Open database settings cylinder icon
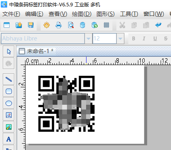Screen dimensions: 171x150 (83, 25)
